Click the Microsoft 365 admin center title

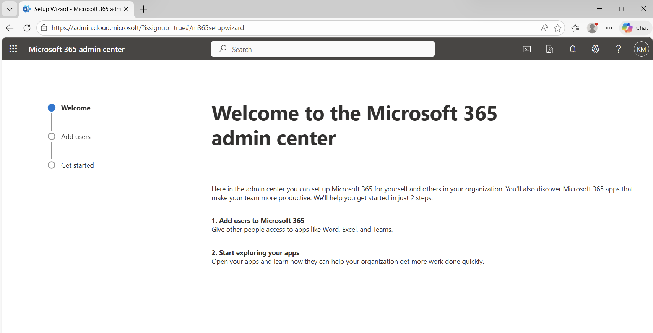pyautogui.click(x=76, y=49)
